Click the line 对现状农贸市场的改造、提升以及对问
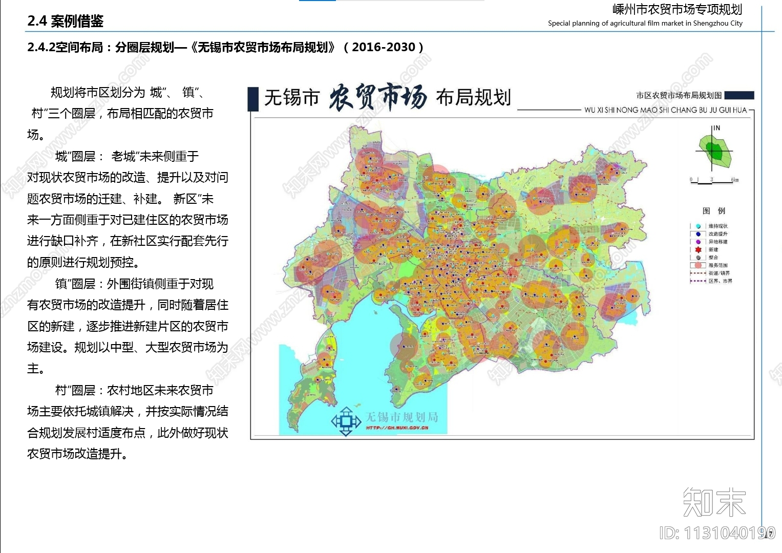 (128, 177)
